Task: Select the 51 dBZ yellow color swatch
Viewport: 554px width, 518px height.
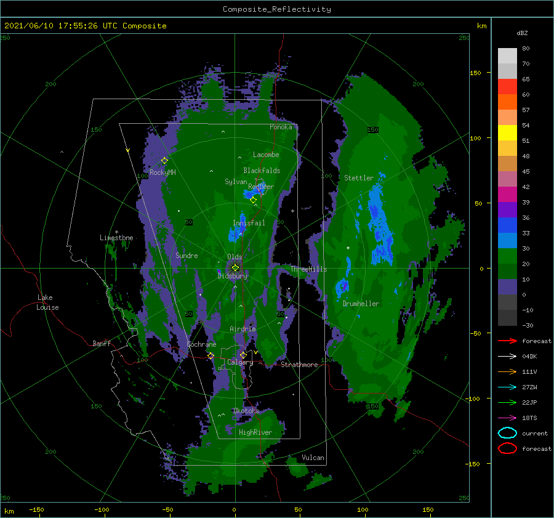Action: 507,133
